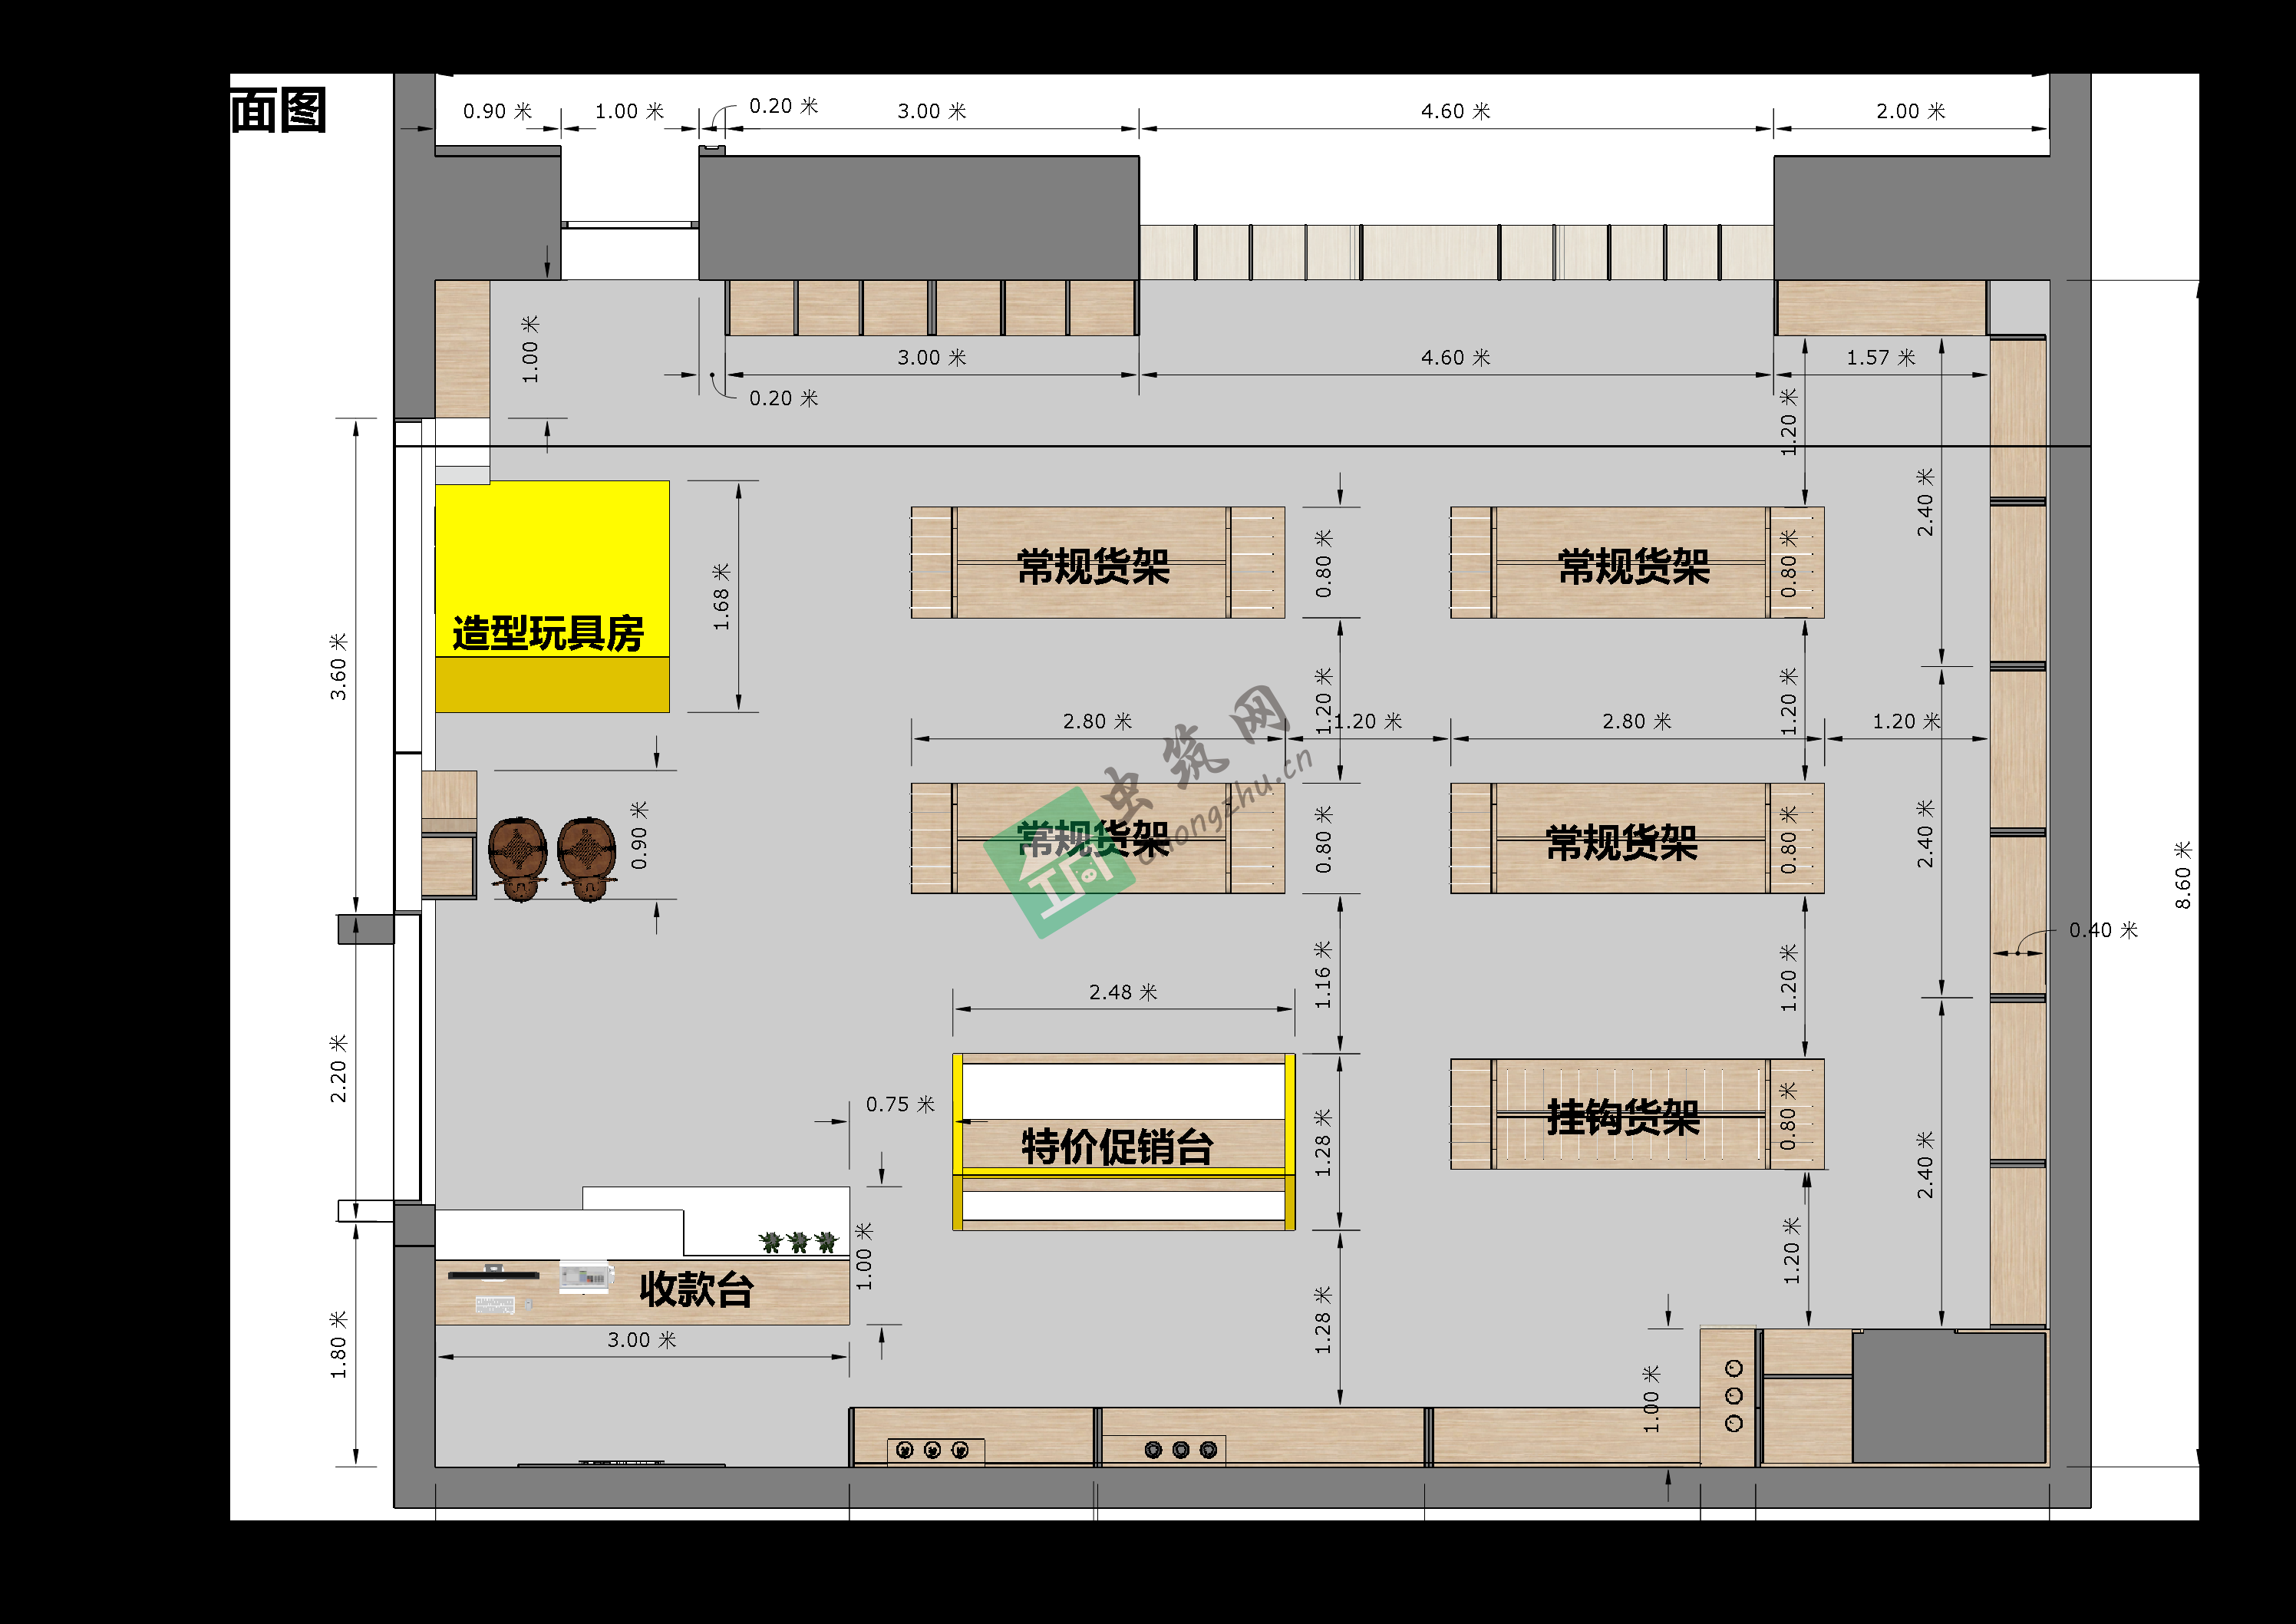Click the 2.48 米 dimension label
The width and height of the screenshot is (2296, 1624).
pos(1123,992)
